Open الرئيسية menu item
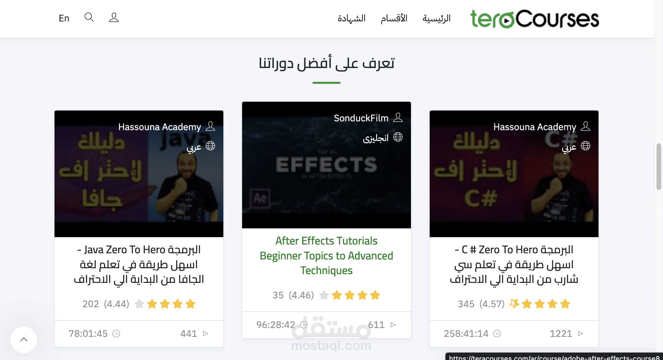Viewport: 663px width, 360px height. [436, 18]
